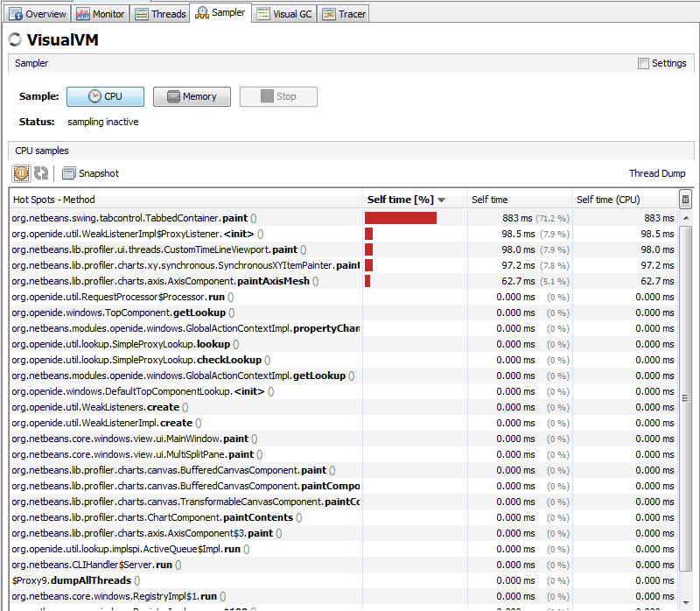Click the 'sampling inactive' status text

[x=103, y=122]
